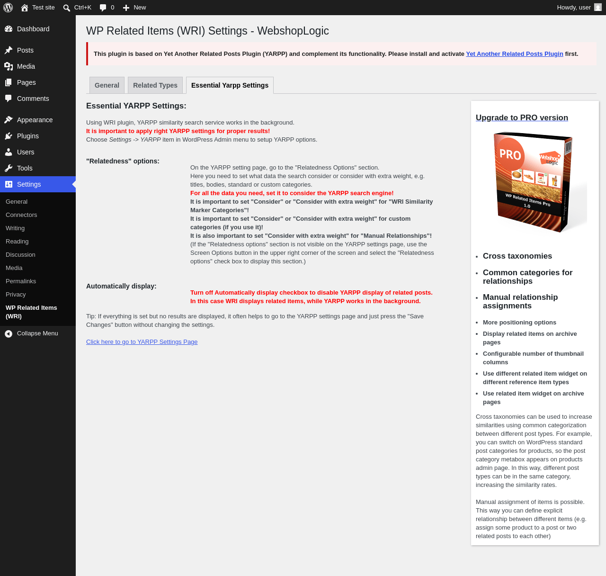Click the Posts pushpin icon
The image size is (606, 576).
tap(9, 50)
